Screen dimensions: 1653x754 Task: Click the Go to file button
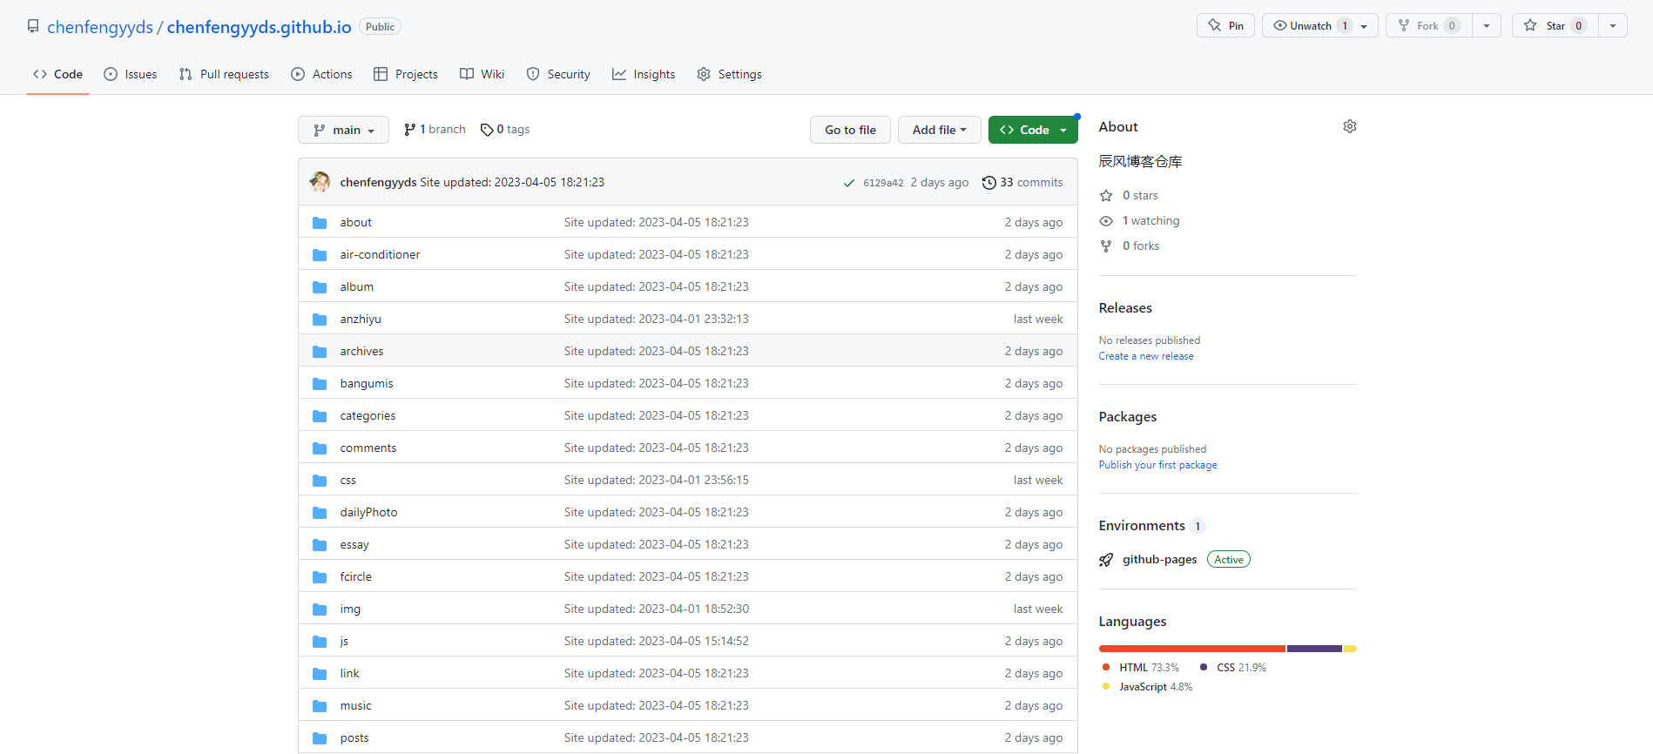[850, 130]
